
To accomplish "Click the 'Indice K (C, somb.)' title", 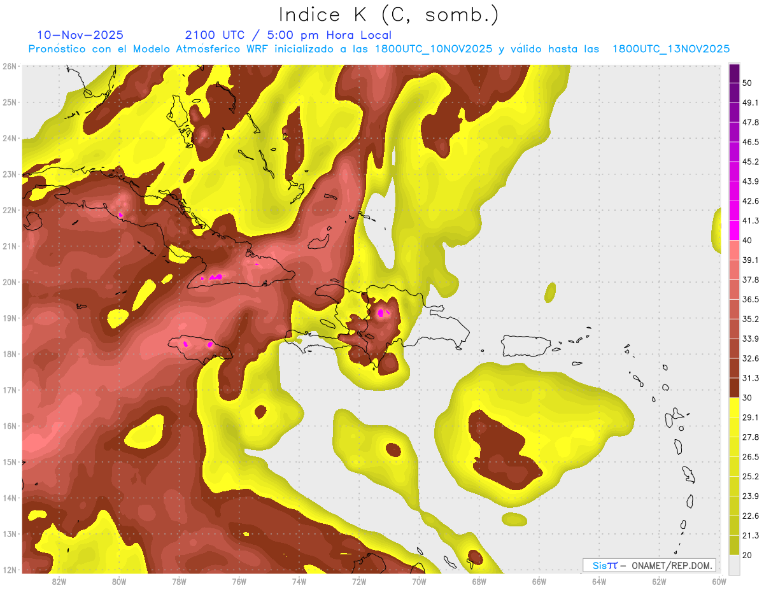I will tap(389, 15).
